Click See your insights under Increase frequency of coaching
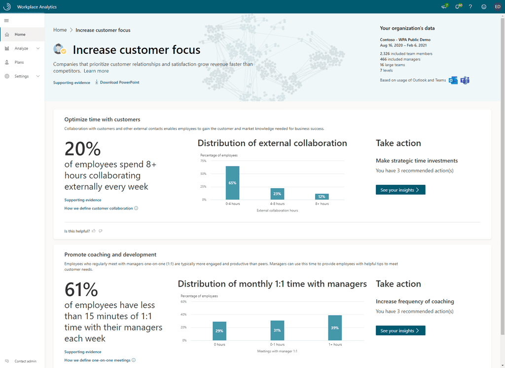The height and width of the screenshot is (368, 505). click(x=400, y=331)
